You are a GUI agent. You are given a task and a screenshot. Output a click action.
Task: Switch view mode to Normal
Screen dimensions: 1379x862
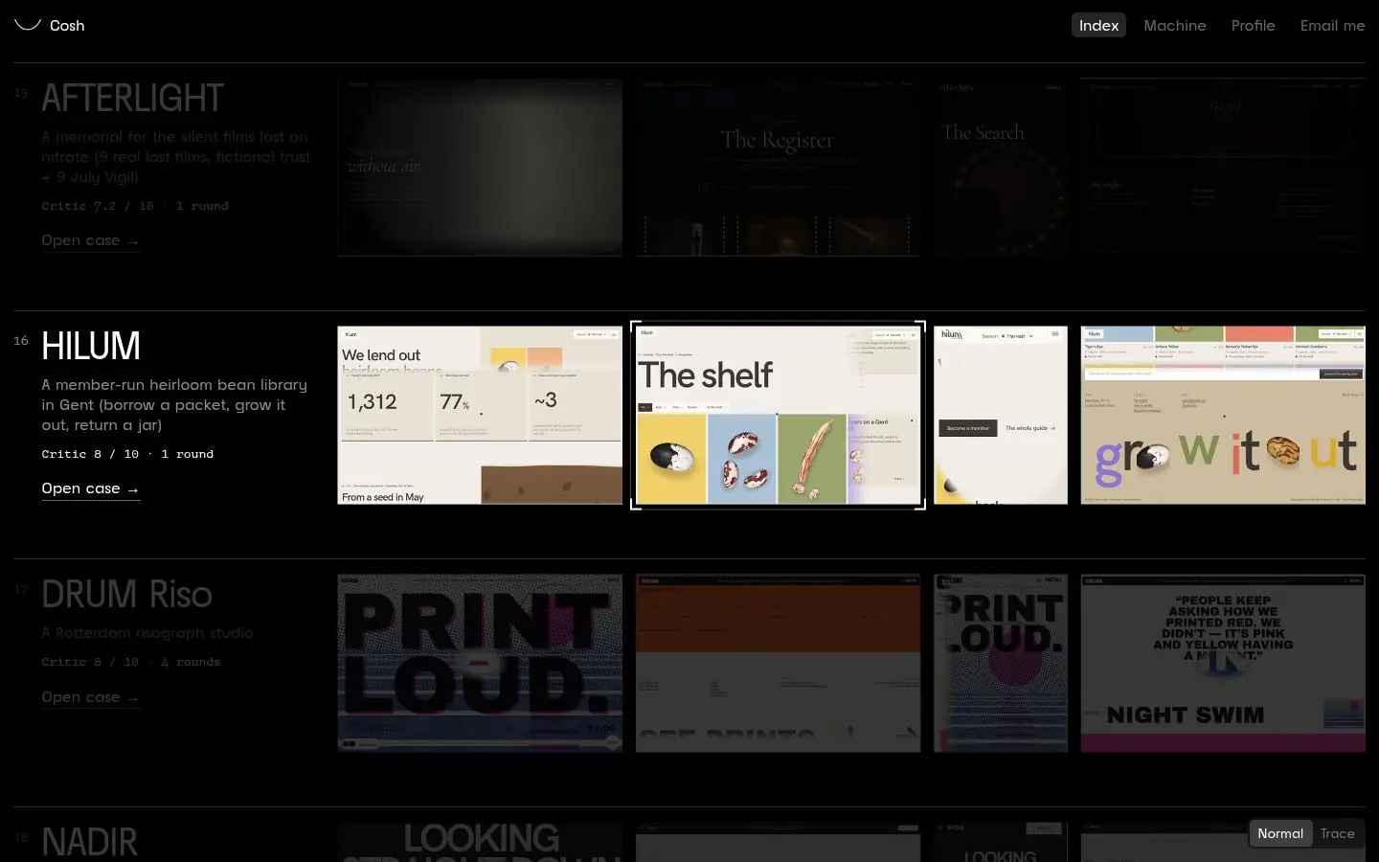pos(1280,834)
